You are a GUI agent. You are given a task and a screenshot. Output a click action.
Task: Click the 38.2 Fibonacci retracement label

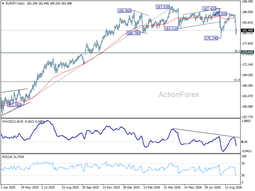coord(237,51)
